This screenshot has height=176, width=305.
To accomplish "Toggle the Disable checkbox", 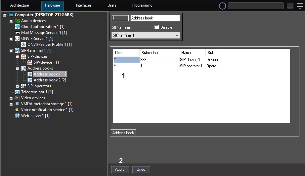I will [157, 27].
